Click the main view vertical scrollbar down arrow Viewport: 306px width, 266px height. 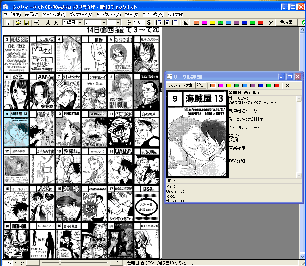302,256
